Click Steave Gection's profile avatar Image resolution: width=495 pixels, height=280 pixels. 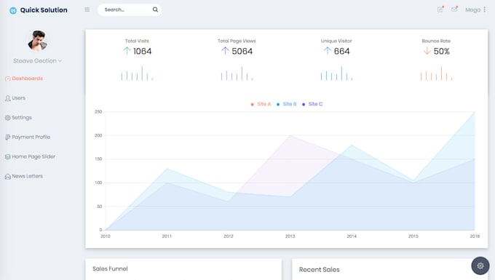pos(38,41)
